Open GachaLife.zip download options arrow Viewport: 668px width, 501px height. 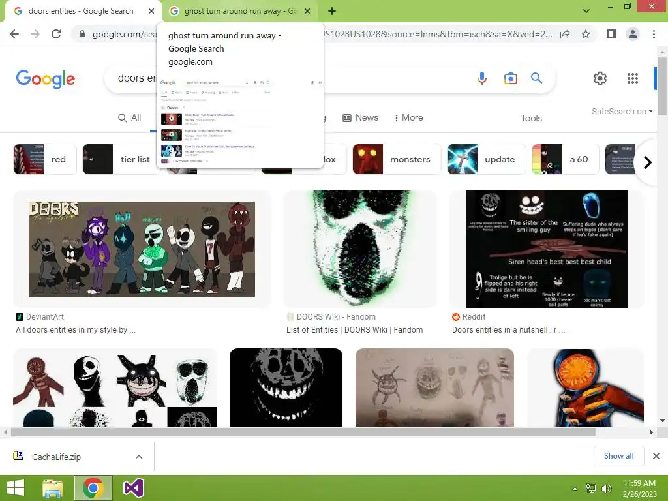pos(139,457)
